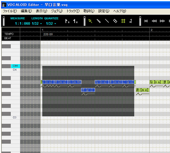This screenshot has height=153, width=170.
Task: Click the BEAT row label
Action: pos(8,38)
